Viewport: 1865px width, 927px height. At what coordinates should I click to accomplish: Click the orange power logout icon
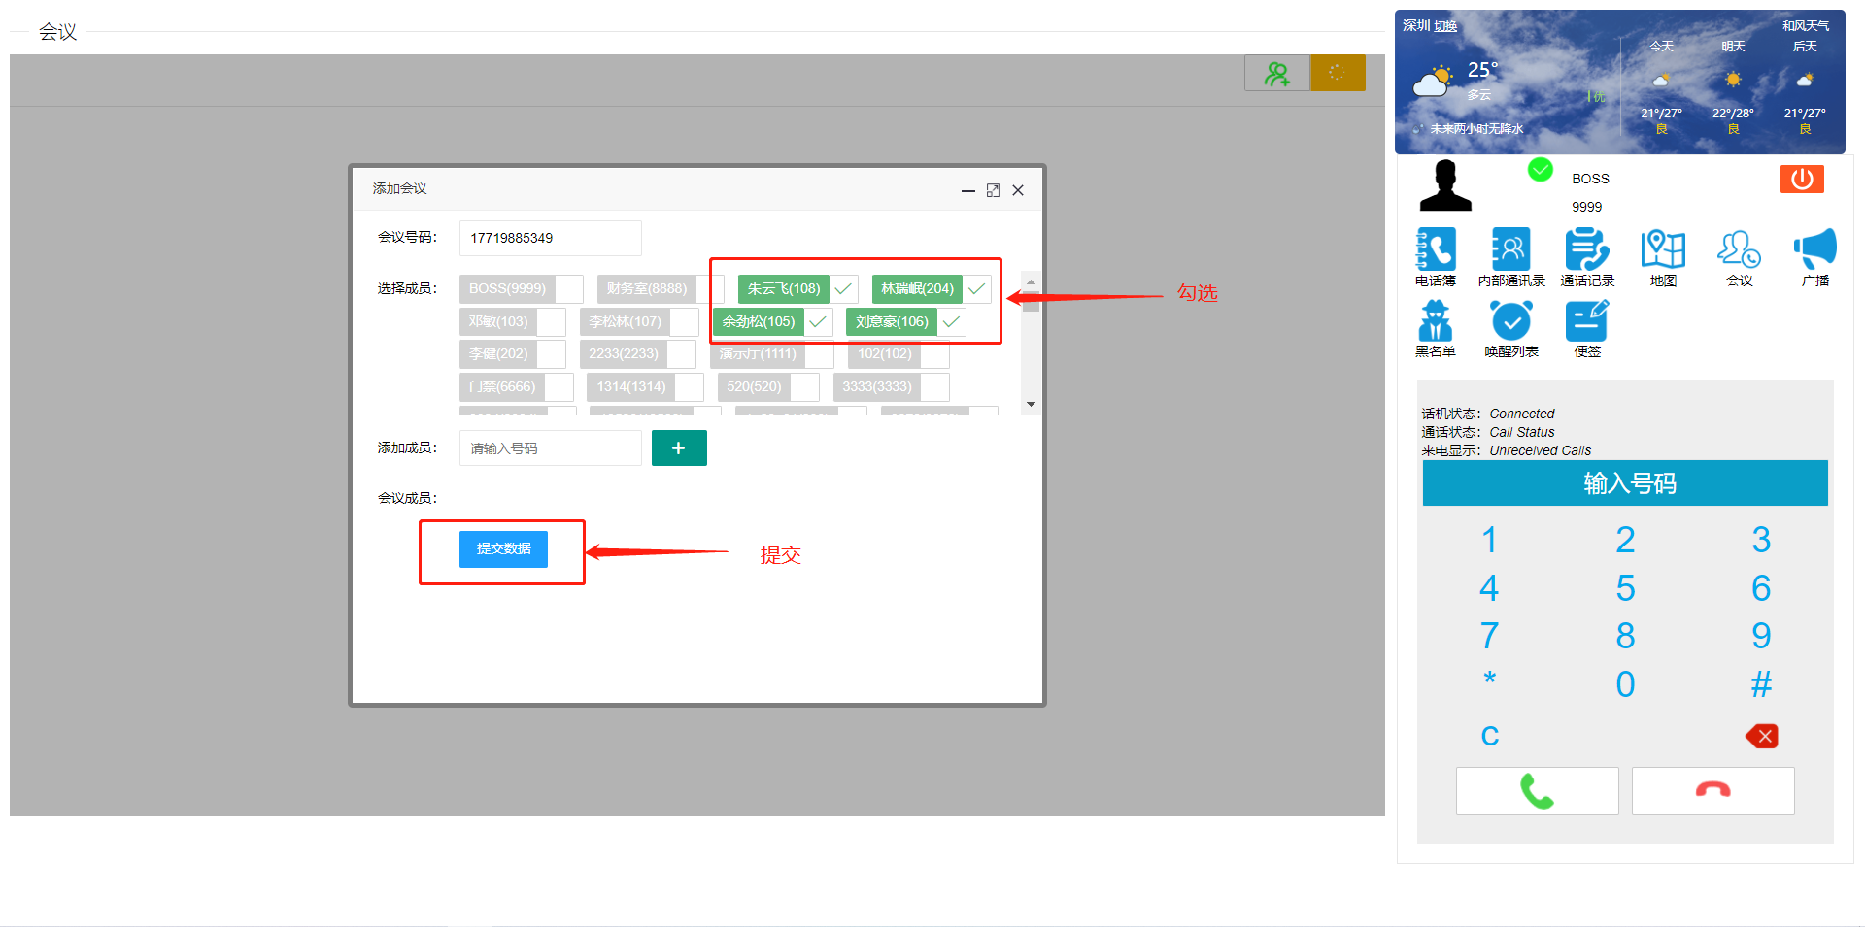[1801, 179]
